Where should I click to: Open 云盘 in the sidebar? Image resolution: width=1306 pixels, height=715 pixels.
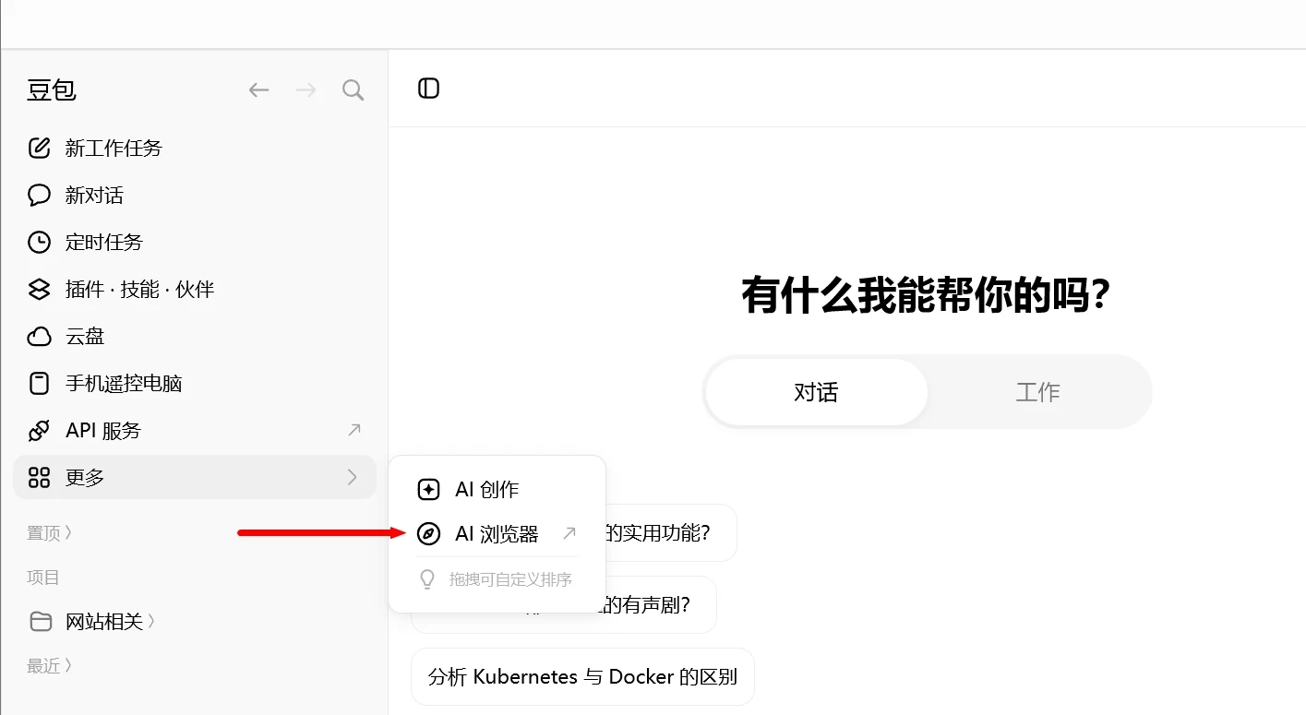[x=195, y=336]
